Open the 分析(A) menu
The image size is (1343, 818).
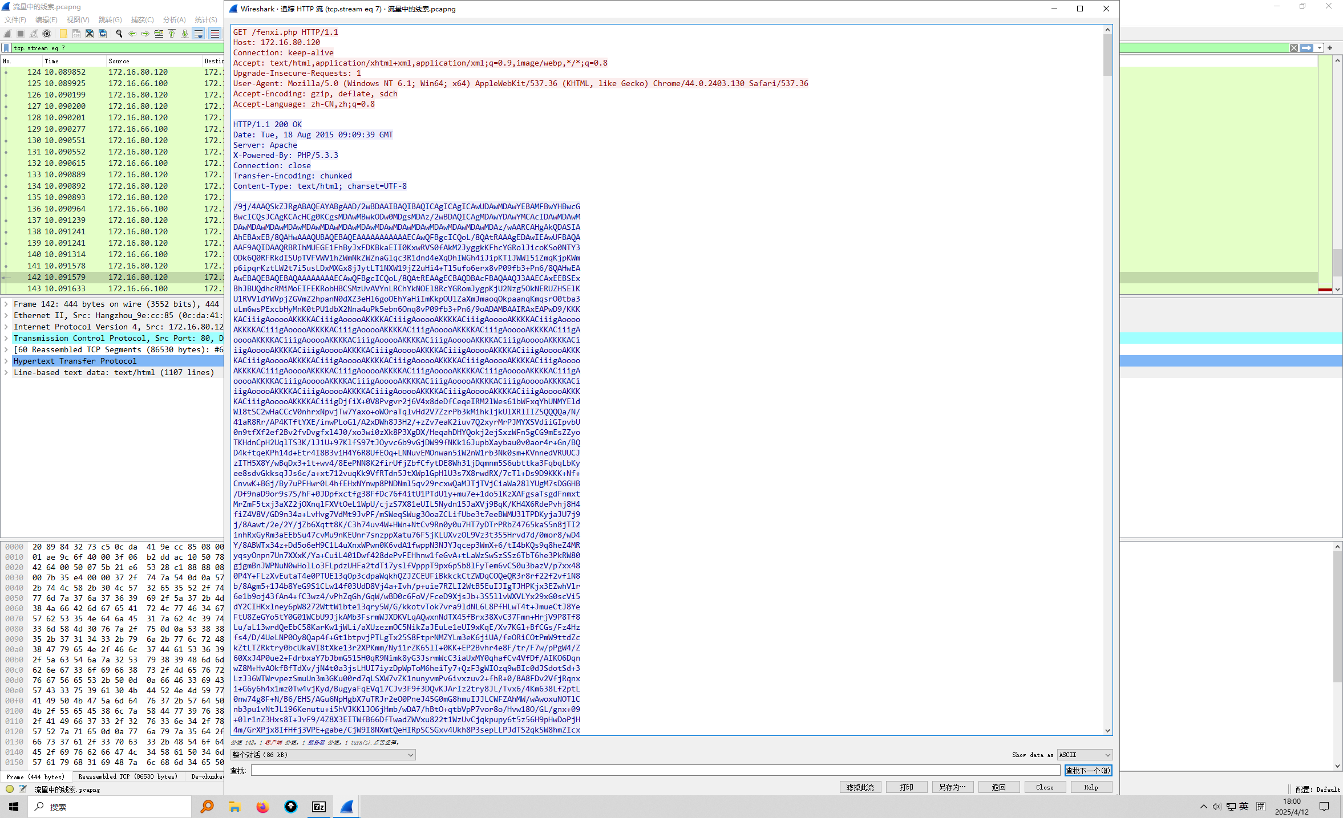tap(174, 20)
